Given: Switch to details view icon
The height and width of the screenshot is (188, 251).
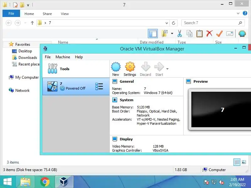Looking at the screenshot, I should point(237,162).
